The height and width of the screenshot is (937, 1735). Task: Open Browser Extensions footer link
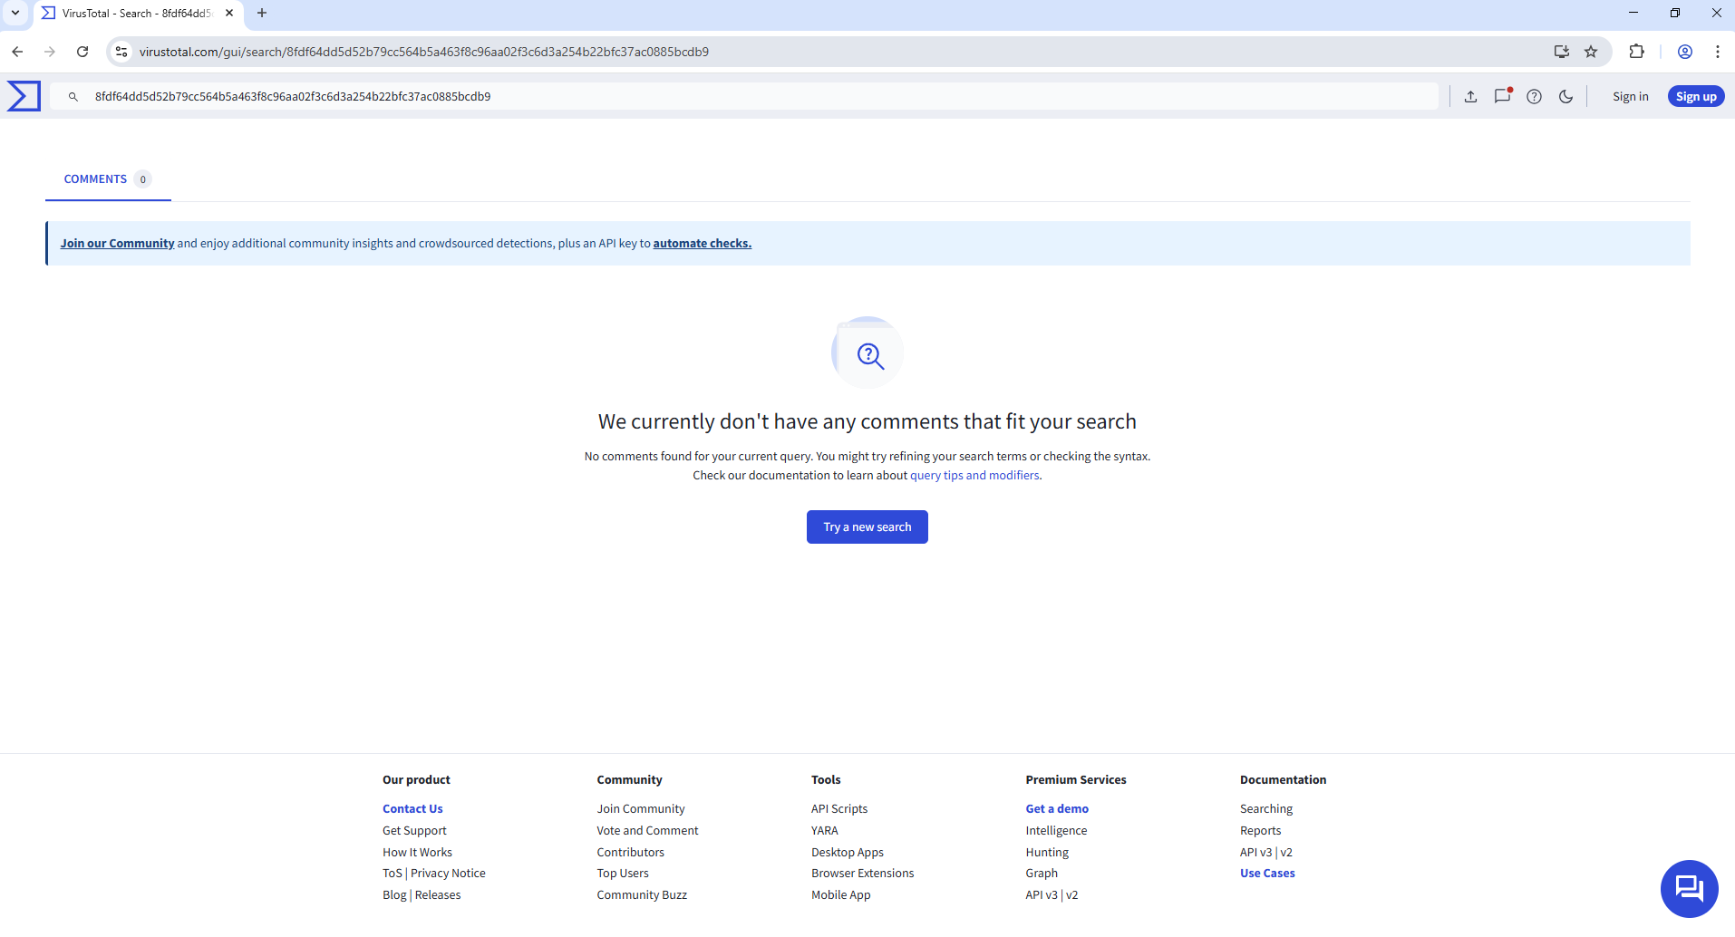coord(863,874)
